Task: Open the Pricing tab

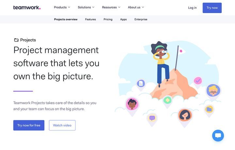Action: point(108,19)
